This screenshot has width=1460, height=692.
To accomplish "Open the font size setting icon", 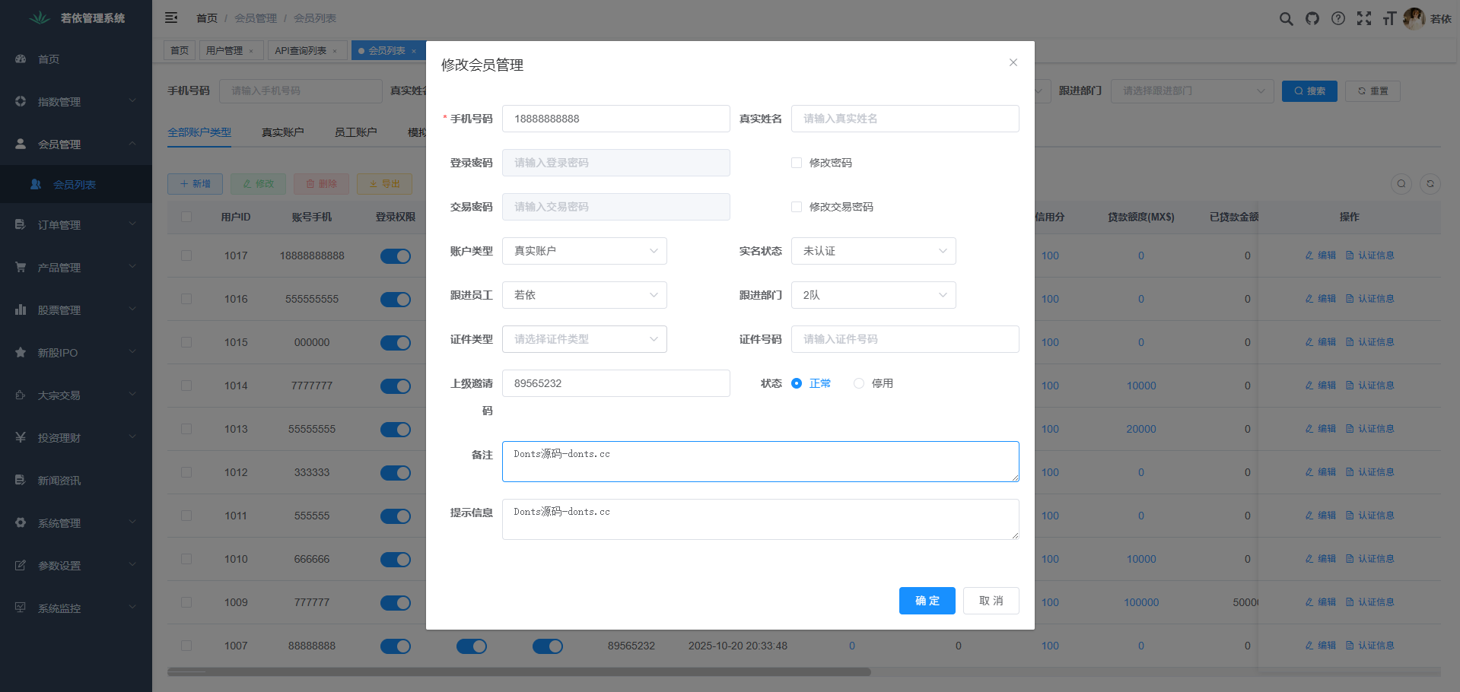I will (1389, 19).
